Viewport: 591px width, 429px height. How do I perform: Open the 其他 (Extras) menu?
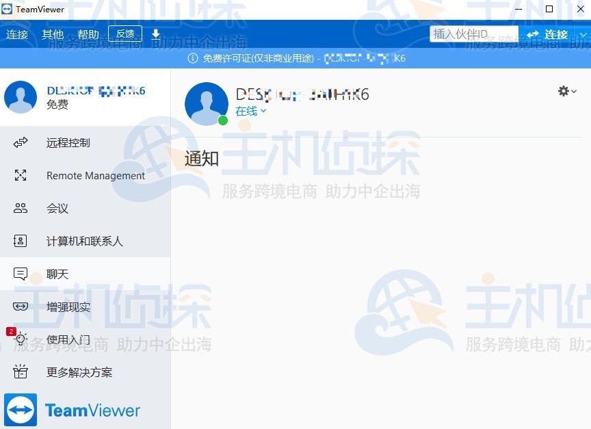[x=53, y=34]
